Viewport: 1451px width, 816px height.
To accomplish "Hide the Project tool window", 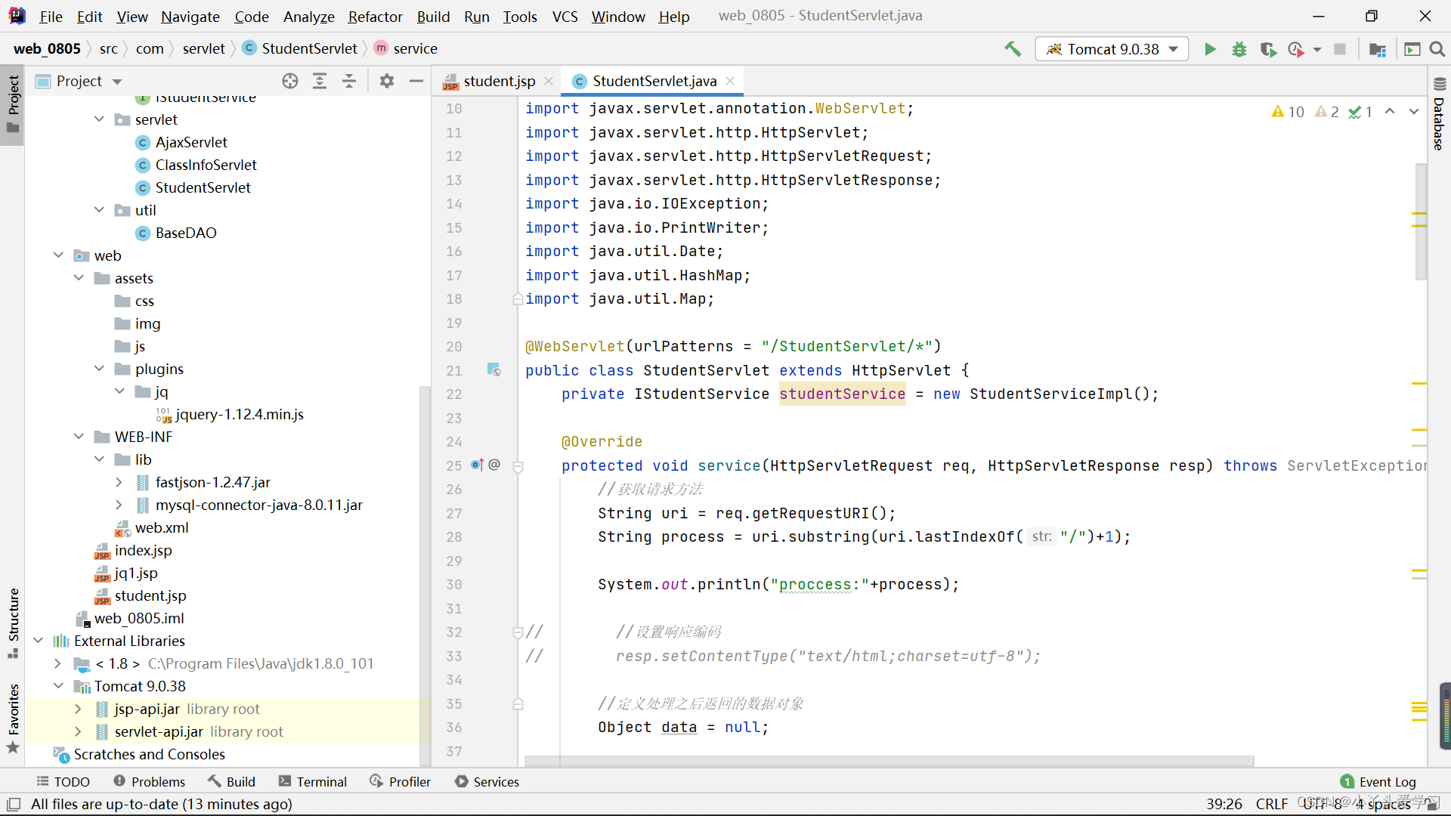I will tap(416, 81).
